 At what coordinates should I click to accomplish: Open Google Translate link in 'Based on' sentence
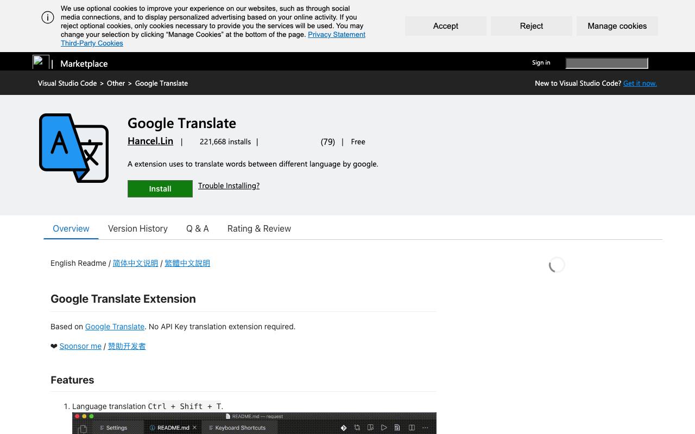point(115,327)
